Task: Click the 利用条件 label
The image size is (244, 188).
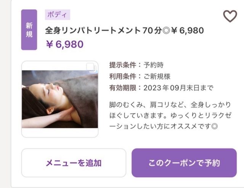Action: pyautogui.click(x=123, y=76)
